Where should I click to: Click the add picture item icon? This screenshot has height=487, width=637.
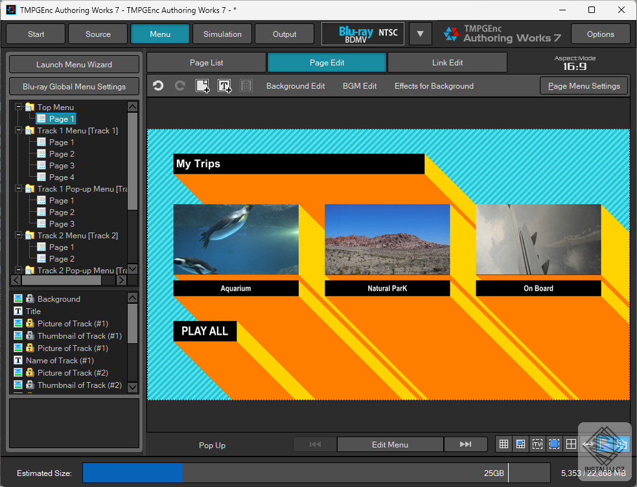(x=202, y=86)
